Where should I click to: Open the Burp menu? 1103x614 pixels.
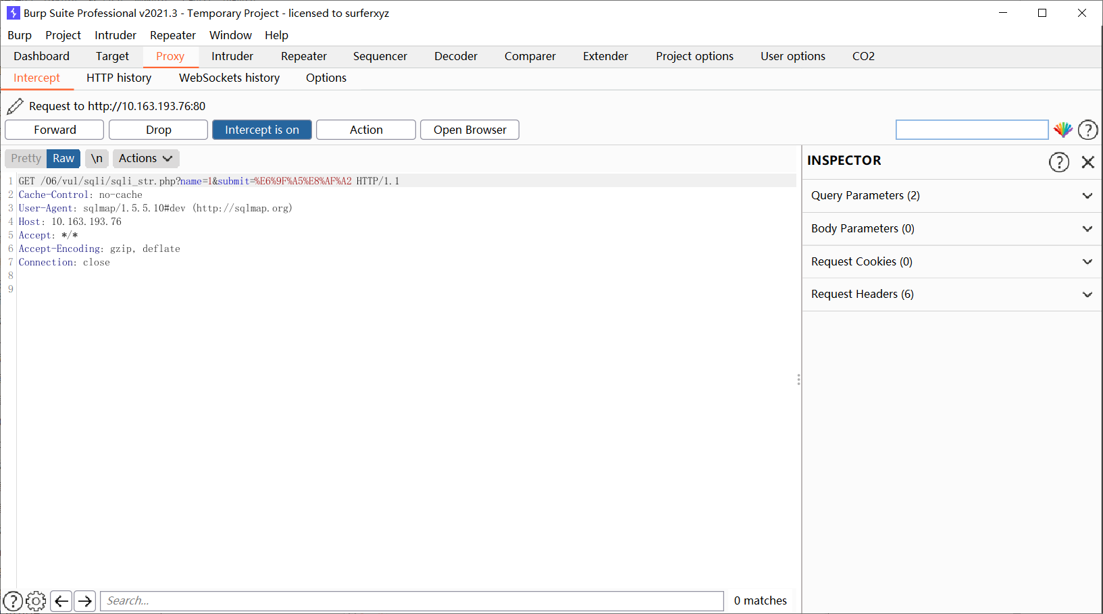(20, 35)
